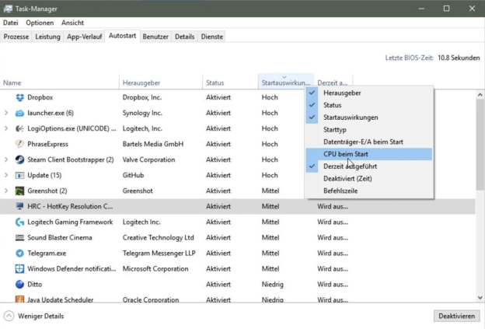Click the Dropbox app icon
Image resolution: width=485 pixels, height=329 pixels.
(19, 97)
